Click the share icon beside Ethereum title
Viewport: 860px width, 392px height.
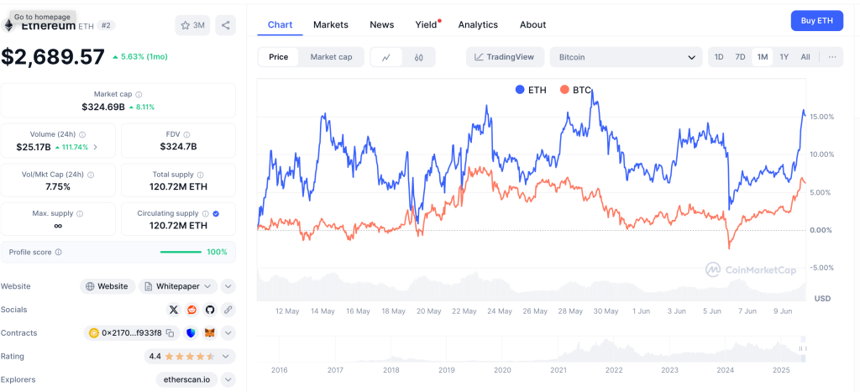point(225,25)
